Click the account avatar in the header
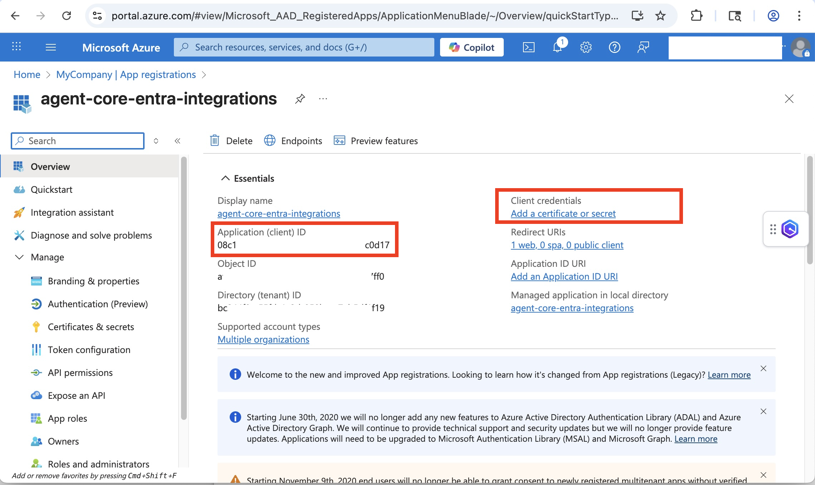This screenshot has height=485, width=815. point(801,47)
